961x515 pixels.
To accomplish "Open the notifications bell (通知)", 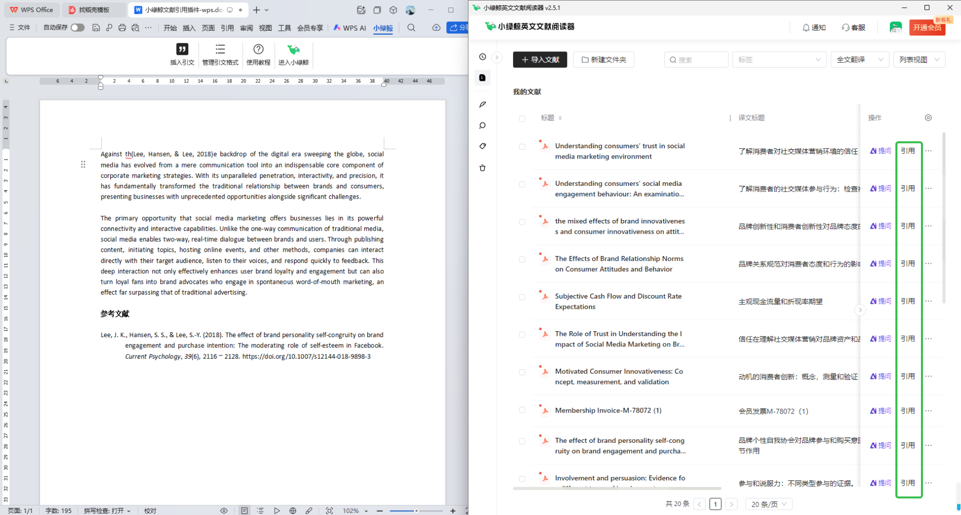I will 813,28.
